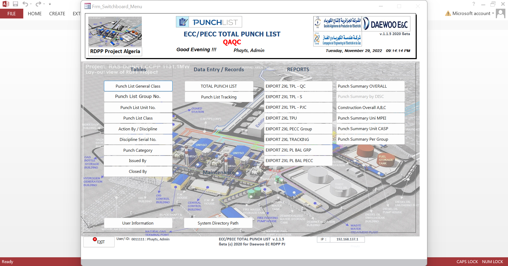Open the Punch Category table

pos(138,150)
